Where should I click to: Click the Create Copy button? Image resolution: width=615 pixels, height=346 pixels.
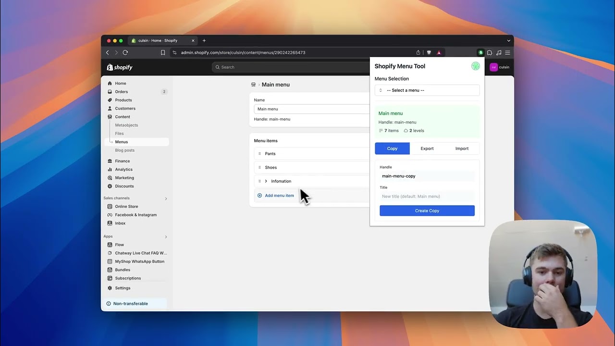click(427, 210)
